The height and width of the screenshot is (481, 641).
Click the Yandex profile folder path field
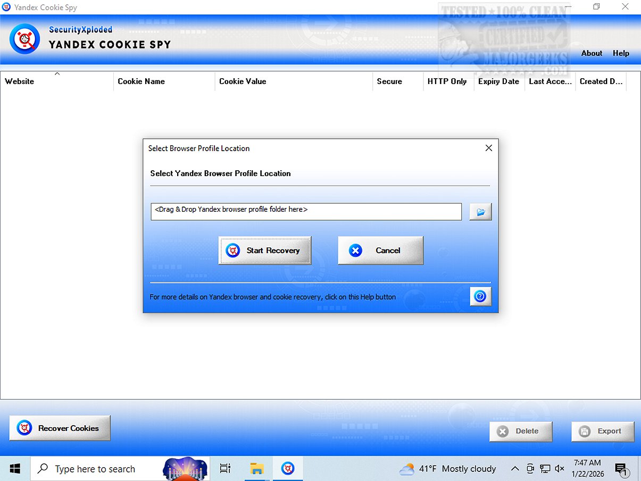click(x=306, y=211)
